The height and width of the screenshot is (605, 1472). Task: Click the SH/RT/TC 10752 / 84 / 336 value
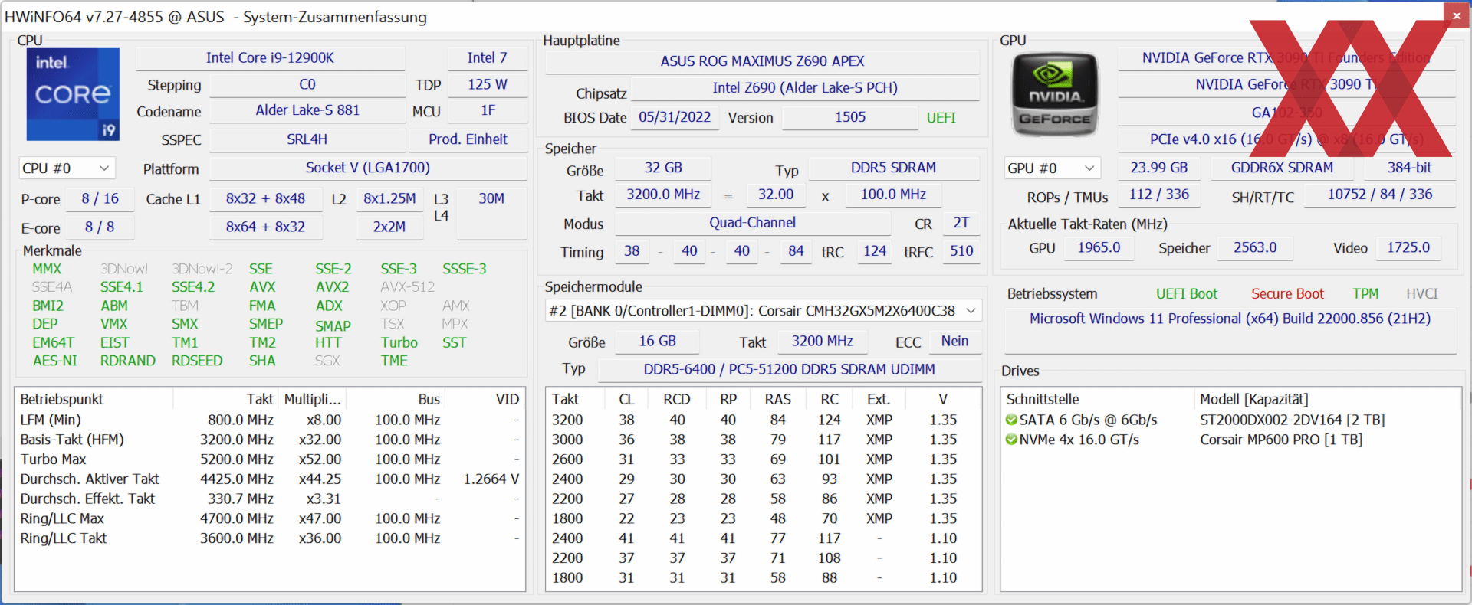click(1380, 195)
